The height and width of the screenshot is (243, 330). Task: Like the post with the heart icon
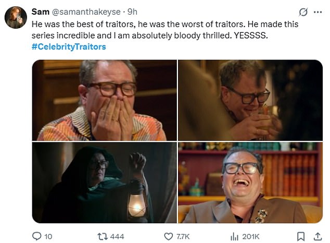pyautogui.click(x=168, y=236)
